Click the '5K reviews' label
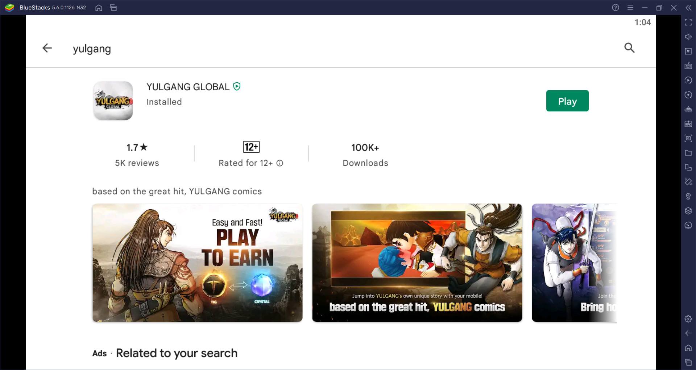The height and width of the screenshot is (370, 696). click(137, 163)
